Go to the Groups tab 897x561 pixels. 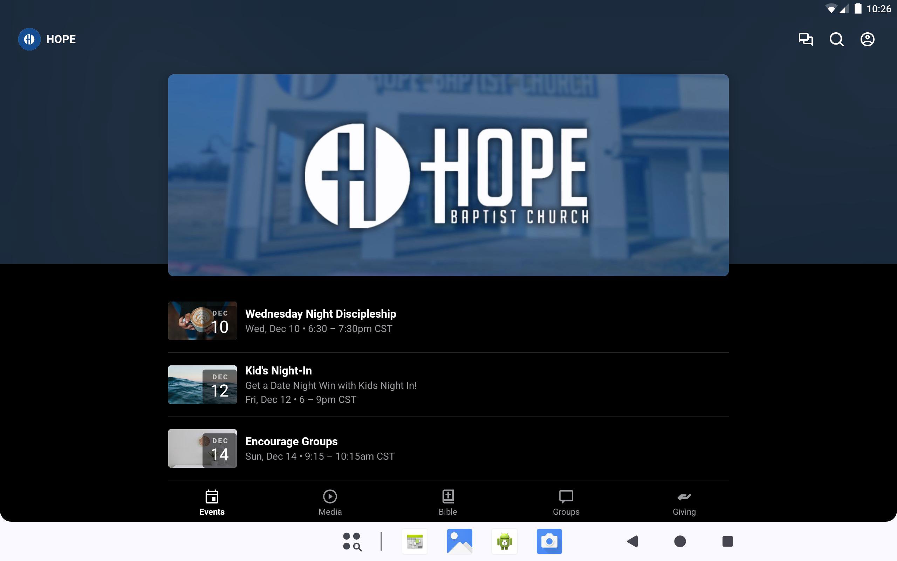point(566,502)
